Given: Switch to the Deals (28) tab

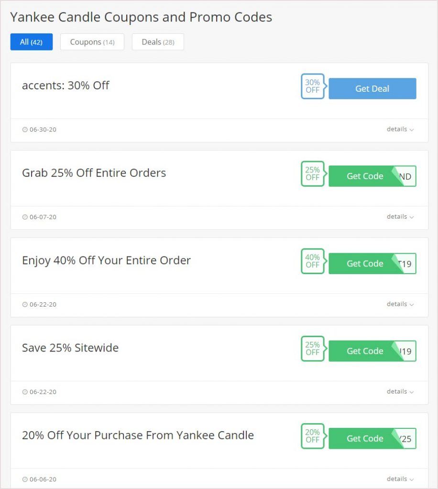Looking at the screenshot, I should click(x=158, y=42).
